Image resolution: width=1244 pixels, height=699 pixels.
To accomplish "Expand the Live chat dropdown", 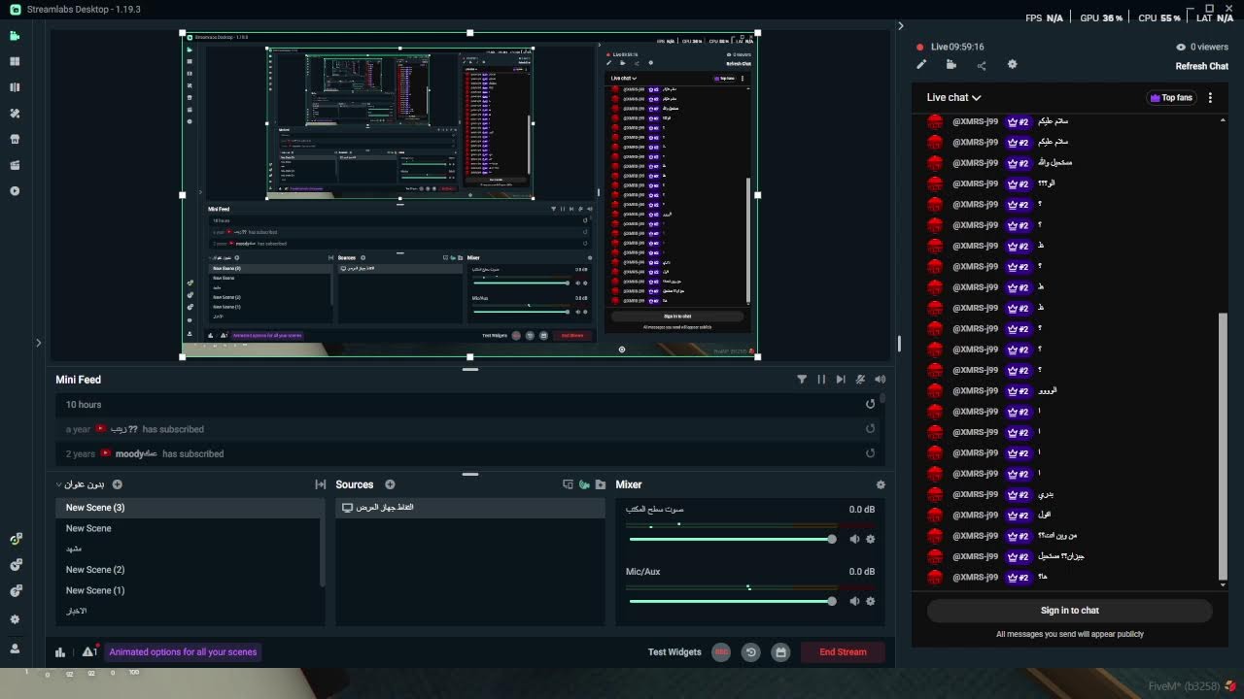I will click(x=953, y=97).
